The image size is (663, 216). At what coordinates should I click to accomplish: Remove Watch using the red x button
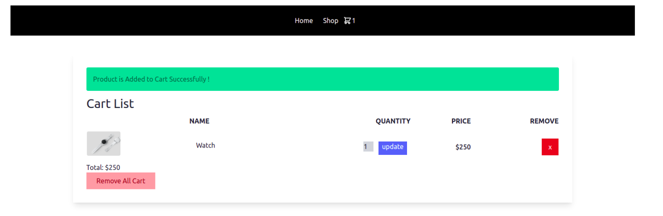[x=550, y=147]
